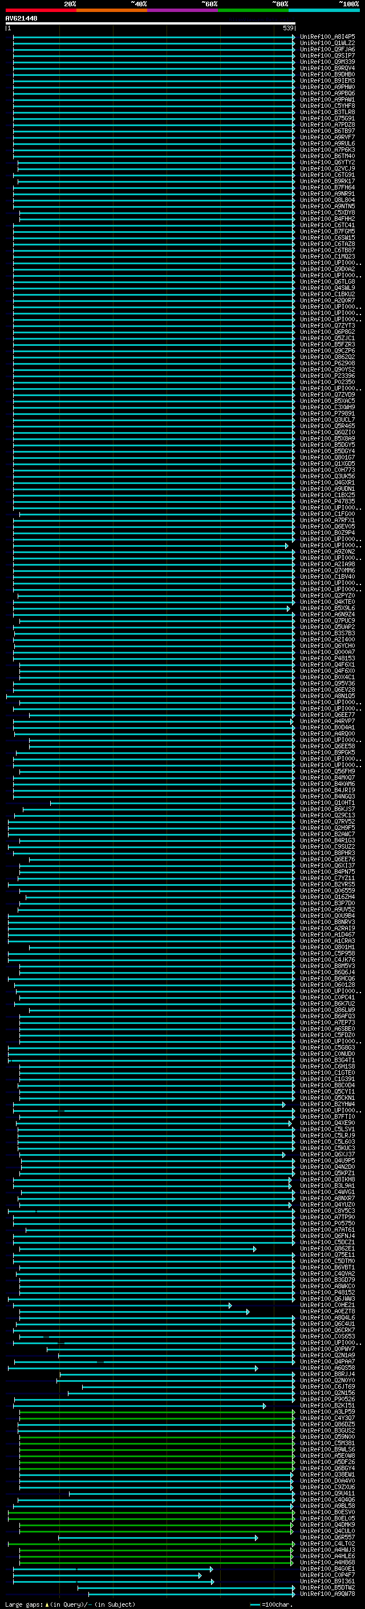The width and height of the screenshot is (365, 1609).
Task: Select hit label UniRef100_A9PBQ6
Action: pos(327,93)
